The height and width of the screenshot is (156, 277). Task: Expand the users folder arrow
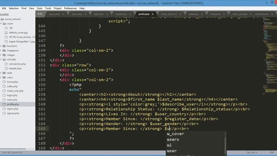coord(1,77)
